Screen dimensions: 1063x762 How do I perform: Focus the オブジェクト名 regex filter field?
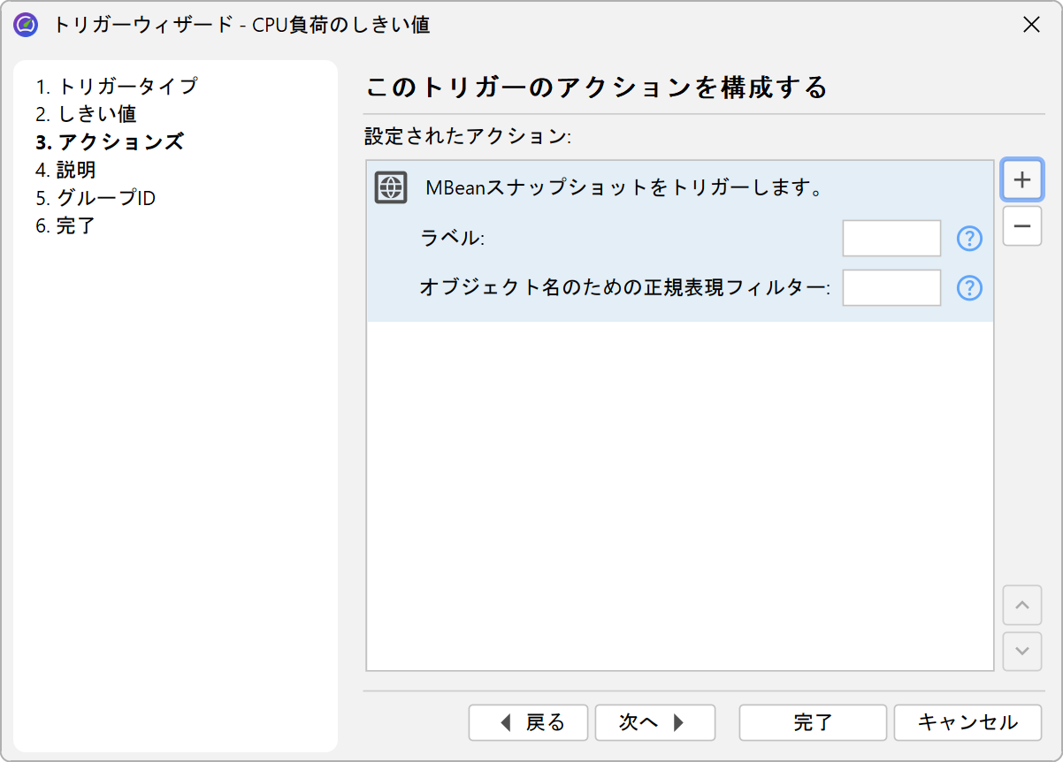[x=891, y=288]
